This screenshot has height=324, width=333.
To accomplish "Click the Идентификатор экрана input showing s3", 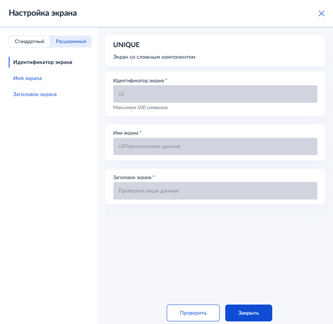I will tap(215, 94).
